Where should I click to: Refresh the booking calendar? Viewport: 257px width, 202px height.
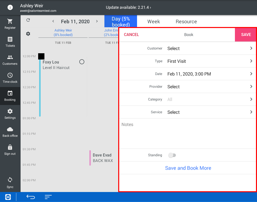coord(28,20)
